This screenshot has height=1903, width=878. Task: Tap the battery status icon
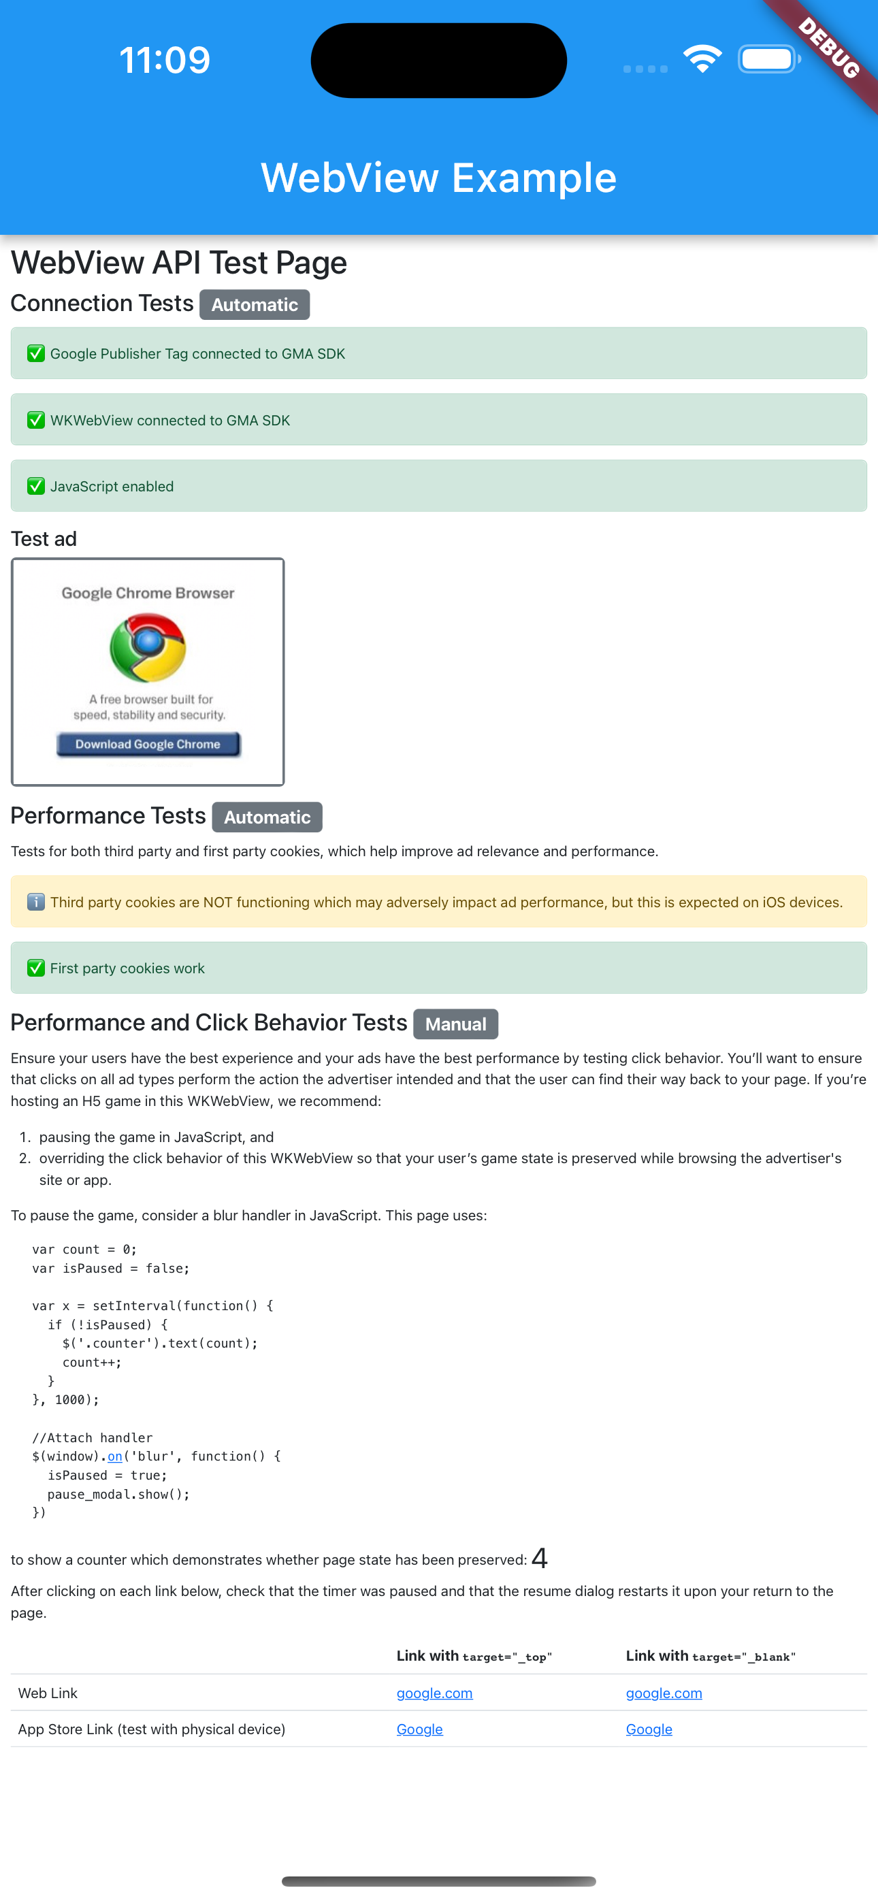coord(768,59)
